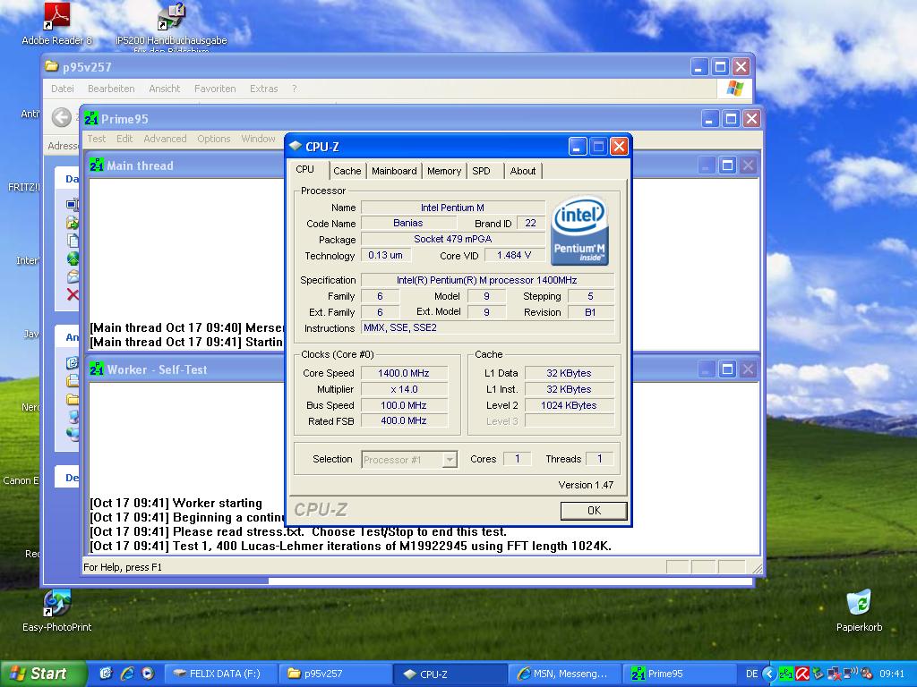Viewport: 917px width, 687px height.
Task: Switch to MSN Messenger taskbar button
Action: coord(564,674)
